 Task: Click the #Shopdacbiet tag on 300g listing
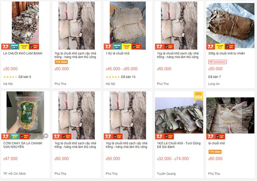(x=217, y=62)
